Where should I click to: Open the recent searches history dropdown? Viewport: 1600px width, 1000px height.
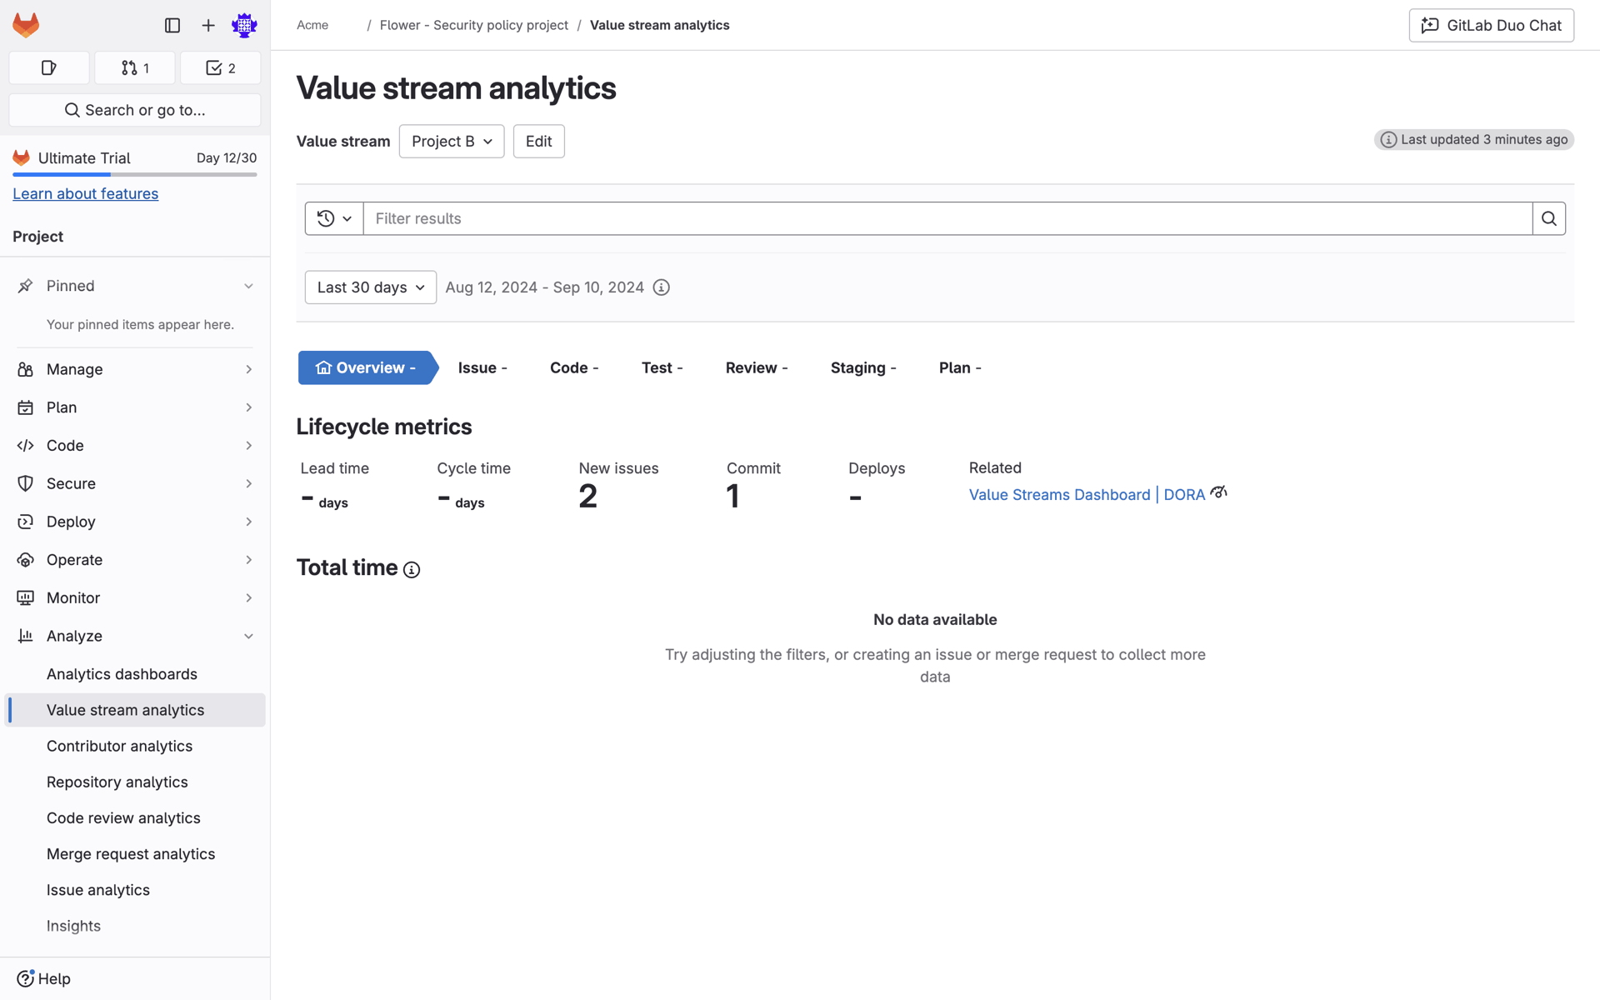(x=334, y=218)
